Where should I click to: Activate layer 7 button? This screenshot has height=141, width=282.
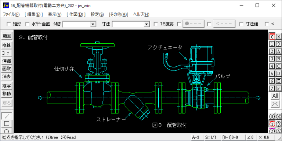coord(272,88)
